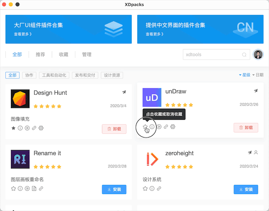Switch to the 收藏 tab

pos(64,55)
